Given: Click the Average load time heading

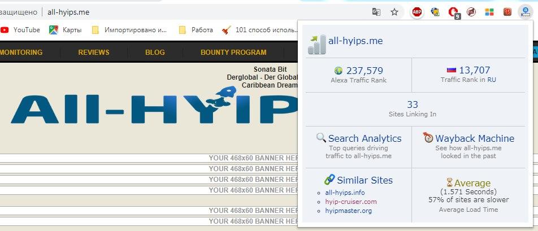Looking at the screenshot, I should (472, 183).
